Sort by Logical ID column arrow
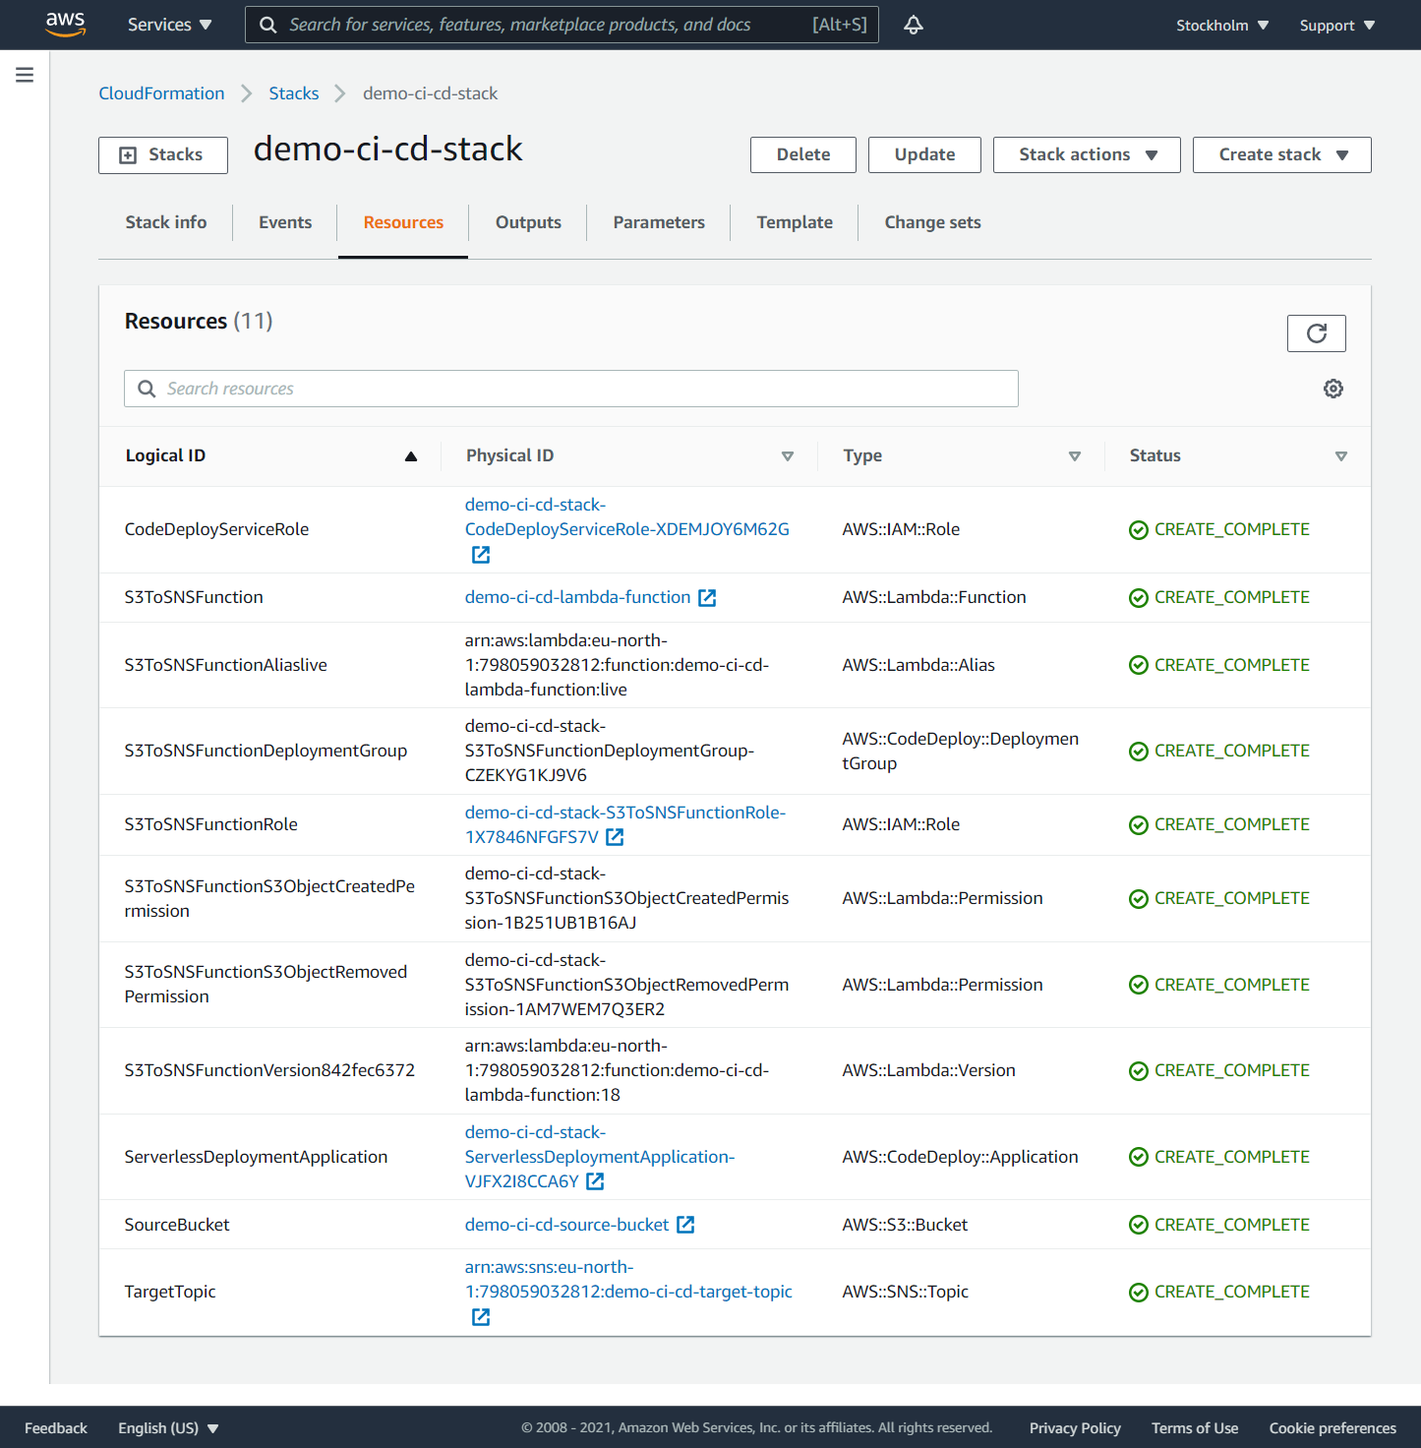 pos(411,456)
